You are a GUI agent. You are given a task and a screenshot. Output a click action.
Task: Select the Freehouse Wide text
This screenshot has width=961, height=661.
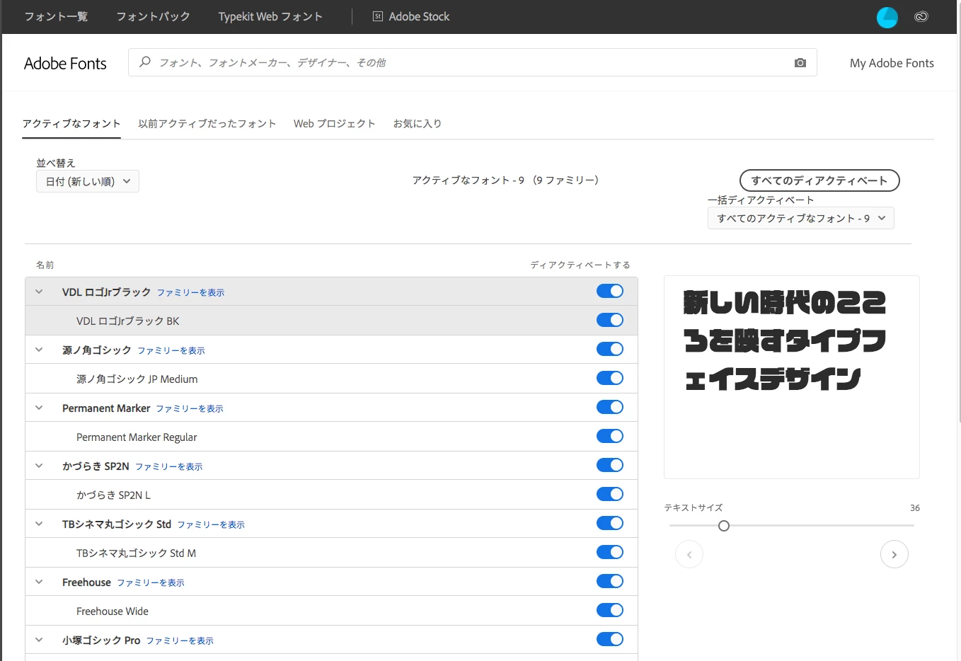coord(113,611)
